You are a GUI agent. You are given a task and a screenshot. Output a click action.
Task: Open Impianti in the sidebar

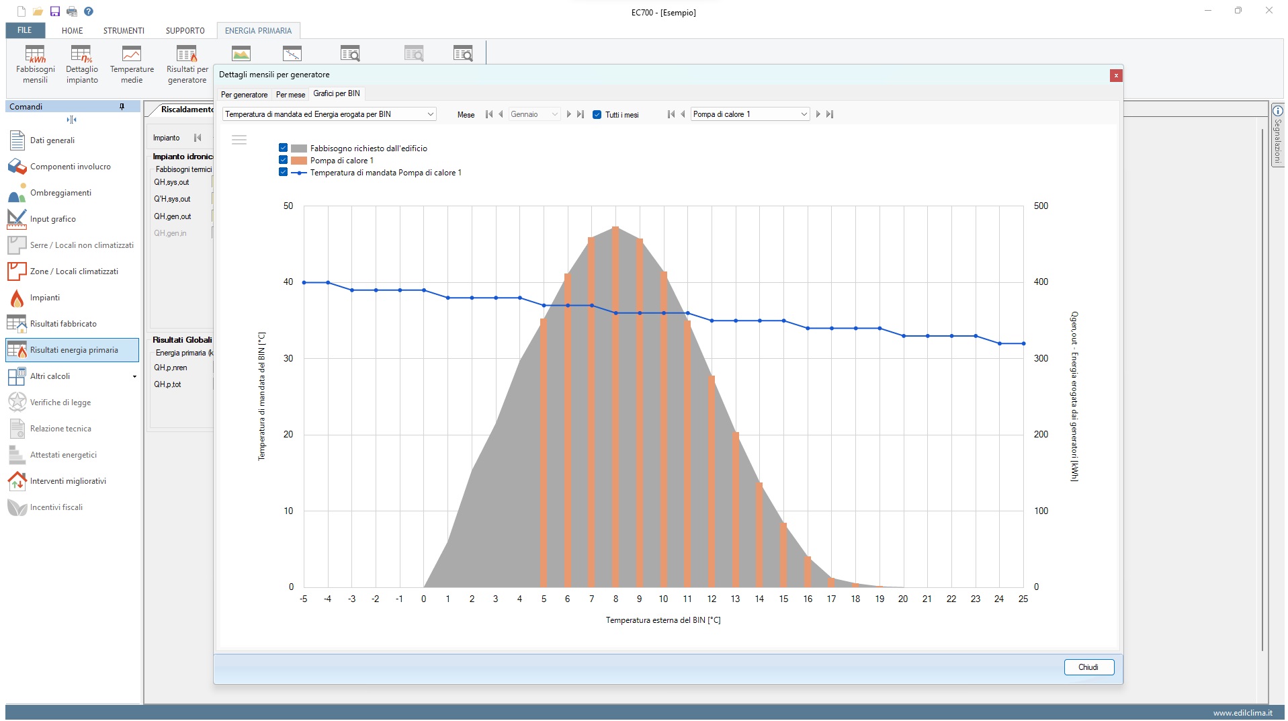coord(72,298)
